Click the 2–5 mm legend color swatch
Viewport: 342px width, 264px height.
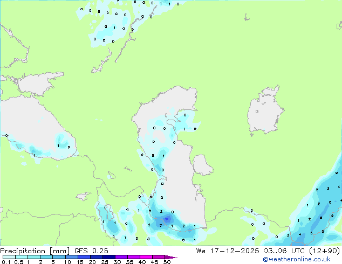(46, 257)
